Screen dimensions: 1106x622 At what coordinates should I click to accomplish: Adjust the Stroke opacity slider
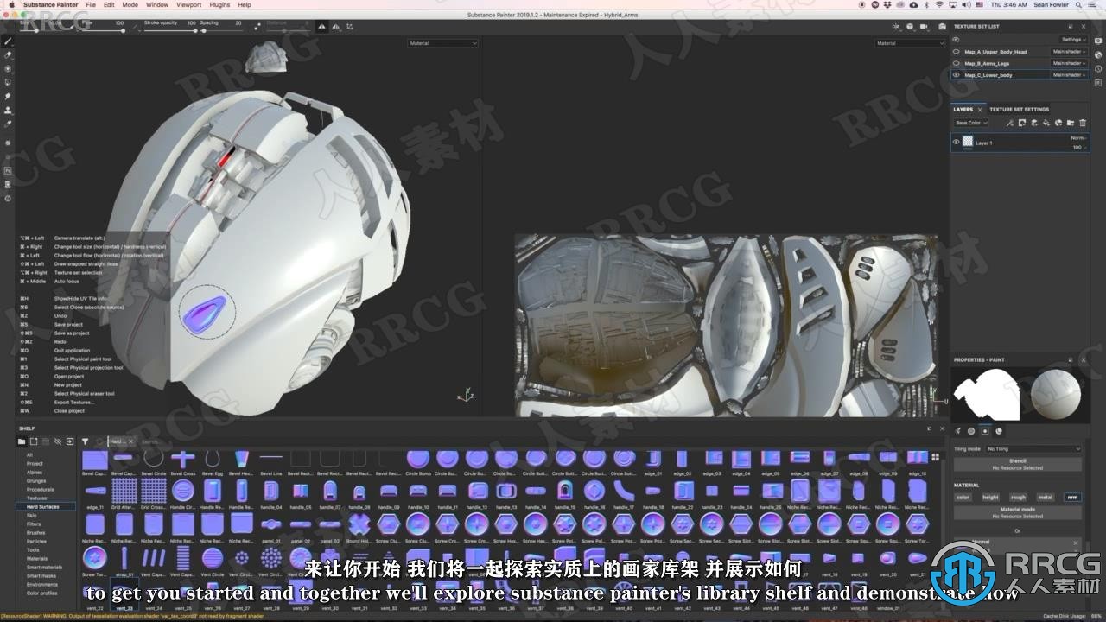171,30
